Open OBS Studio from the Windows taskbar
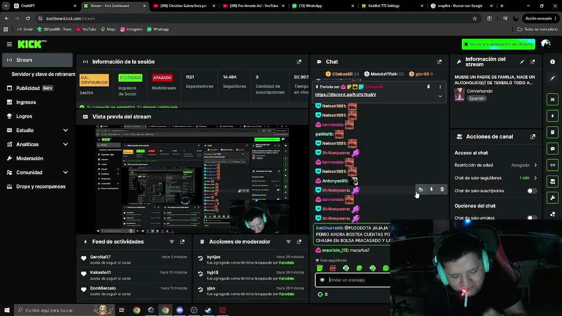The image size is (562, 316). [x=194, y=310]
